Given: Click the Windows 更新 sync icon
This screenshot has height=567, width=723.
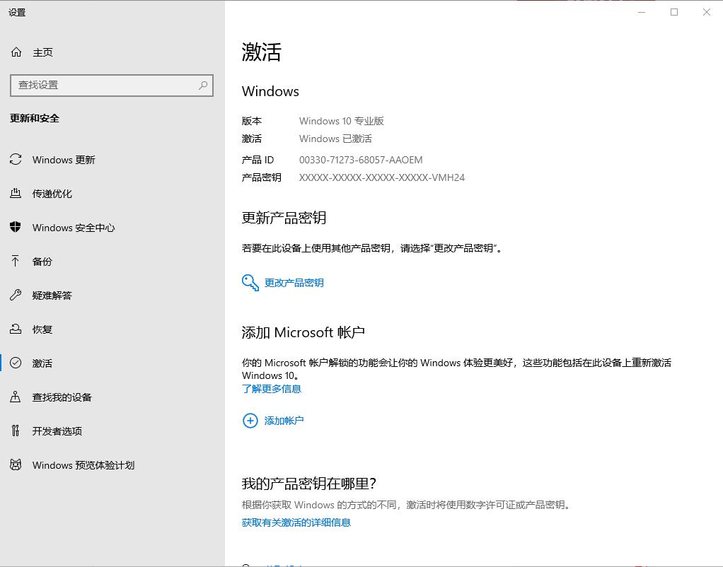Looking at the screenshot, I should pyautogui.click(x=16, y=160).
